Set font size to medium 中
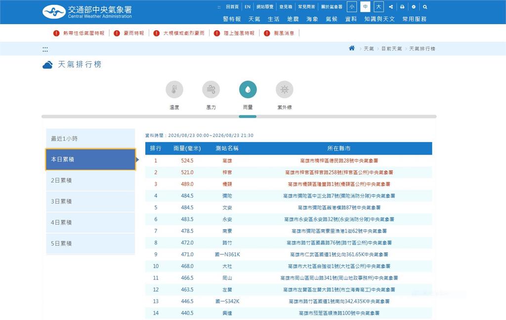The width and height of the screenshot is (506, 320). tap(365, 7)
